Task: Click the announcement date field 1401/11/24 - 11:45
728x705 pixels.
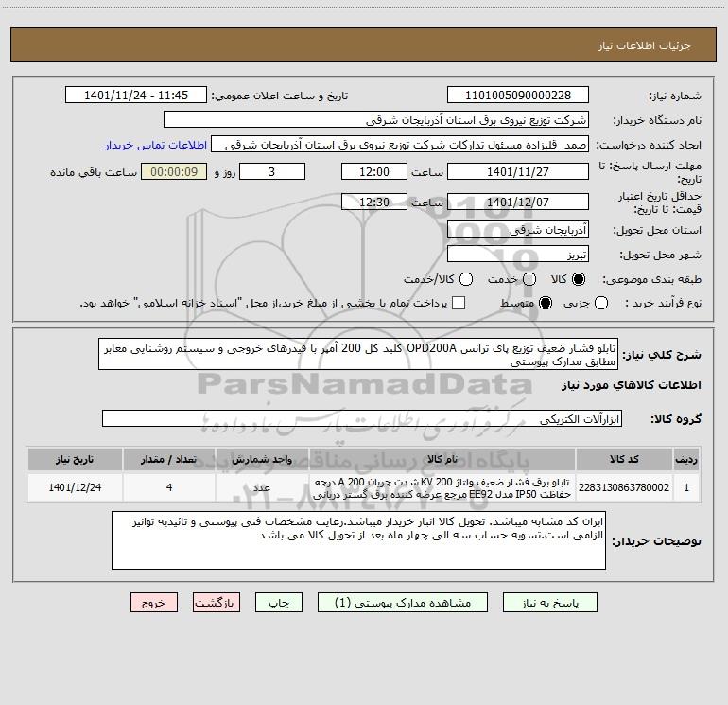Action: [136, 96]
